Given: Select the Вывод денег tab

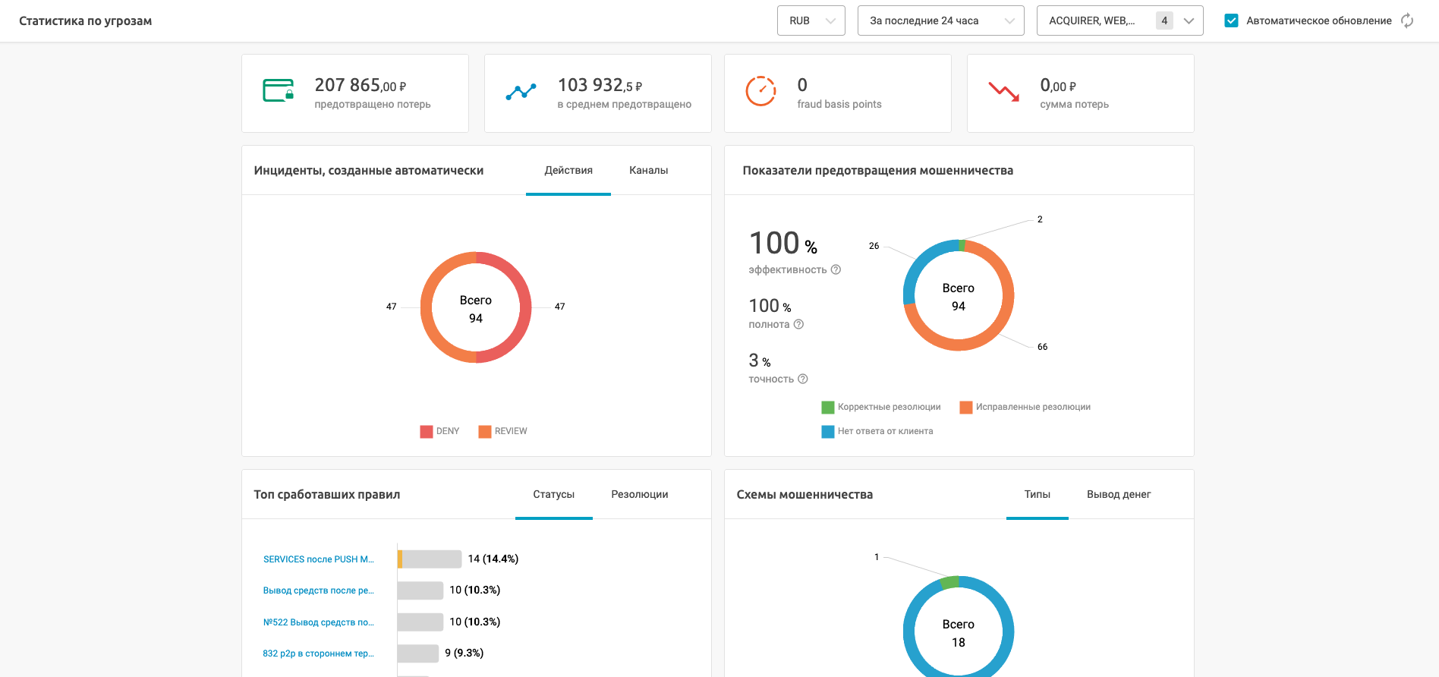Looking at the screenshot, I should 1119,495.
